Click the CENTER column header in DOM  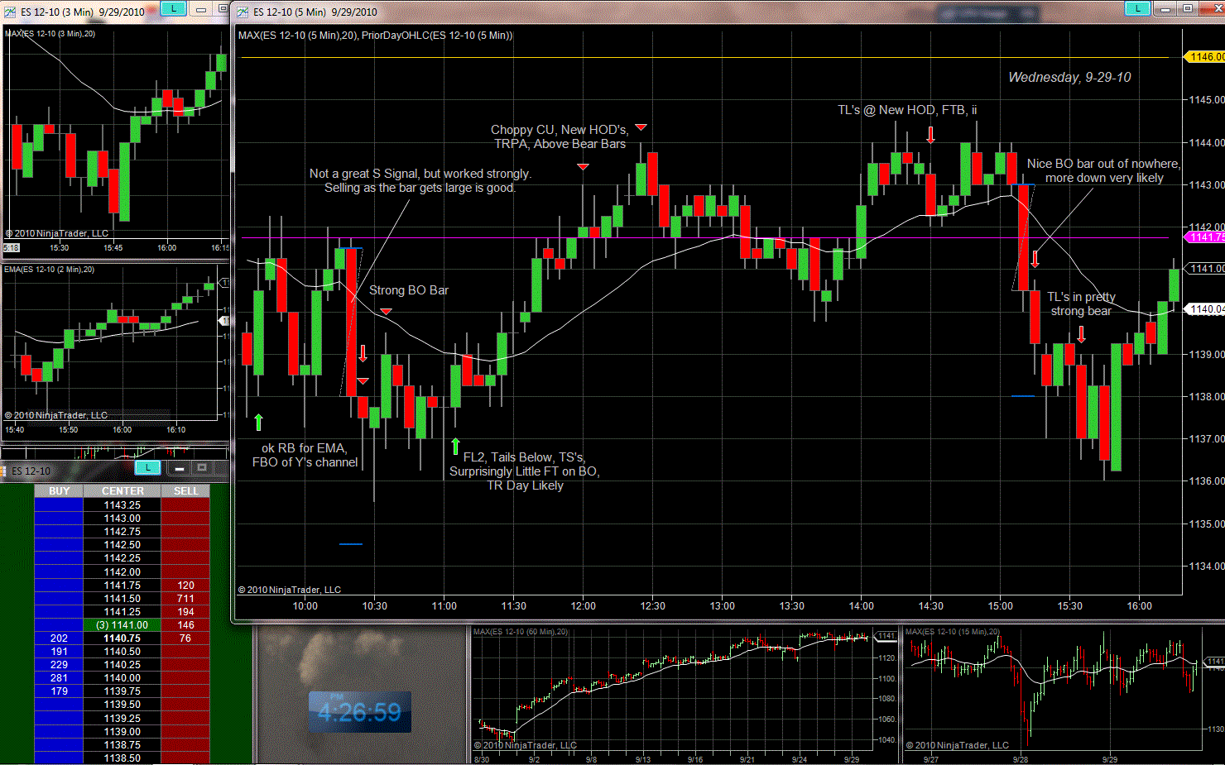tap(122, 490)
